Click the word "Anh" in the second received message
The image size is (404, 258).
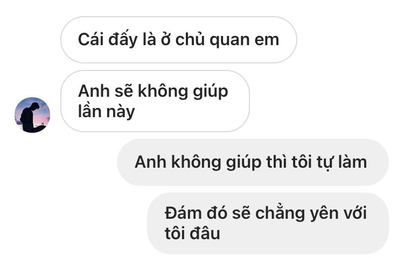point(94,91)
